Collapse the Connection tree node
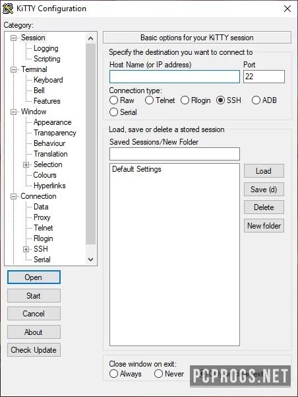The width and height of the screenshot is (298, 397). click(13, 196)
